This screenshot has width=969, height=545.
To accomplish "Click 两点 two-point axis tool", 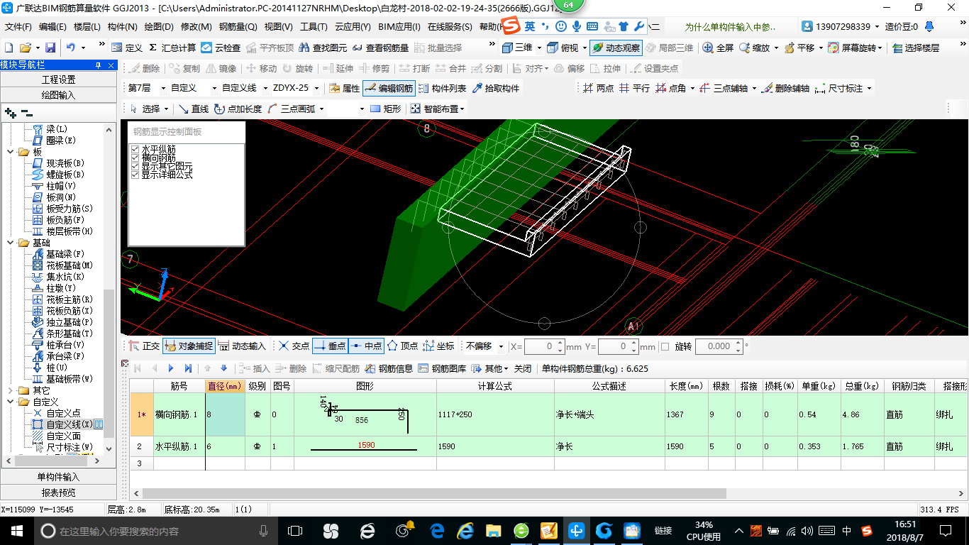I will [598, 88].
